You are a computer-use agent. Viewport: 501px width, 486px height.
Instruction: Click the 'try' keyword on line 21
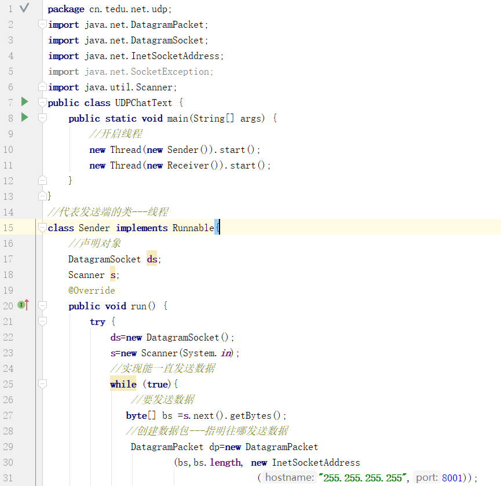[97, 321]
